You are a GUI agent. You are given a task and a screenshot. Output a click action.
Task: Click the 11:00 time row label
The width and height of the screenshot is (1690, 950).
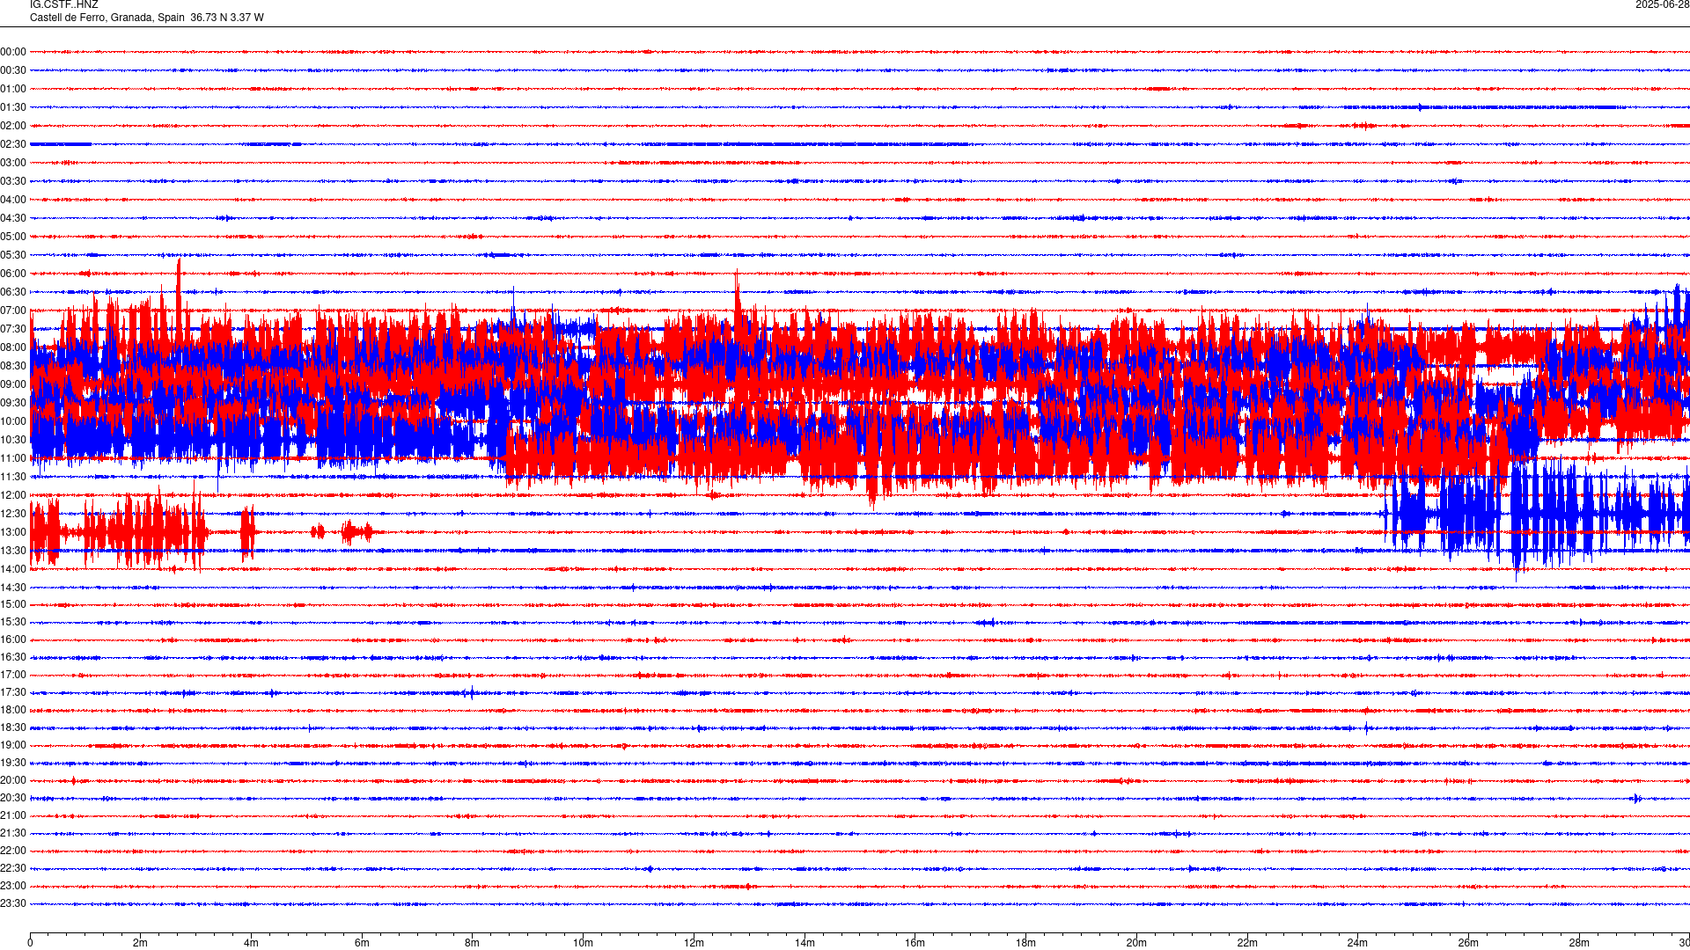[x=13, y=458]
